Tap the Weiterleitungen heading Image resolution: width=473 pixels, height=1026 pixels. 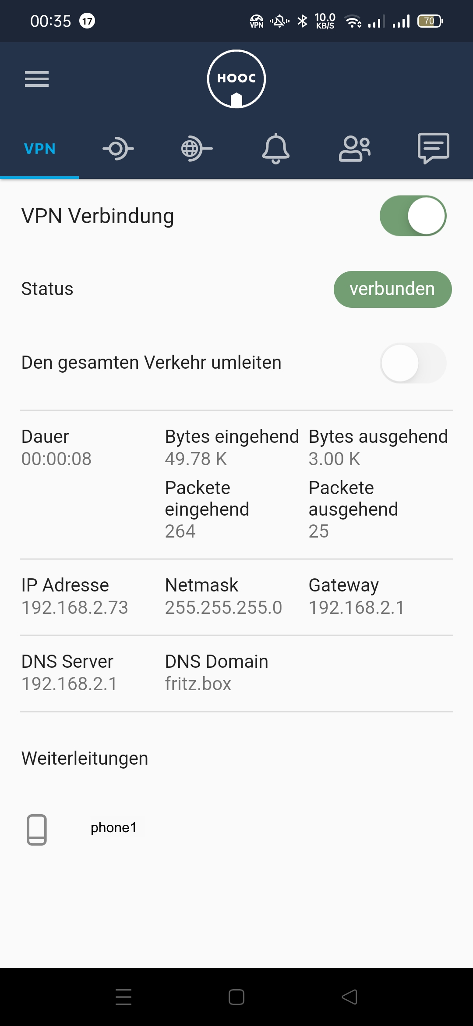pyautogui.click(x=85, y=759)
